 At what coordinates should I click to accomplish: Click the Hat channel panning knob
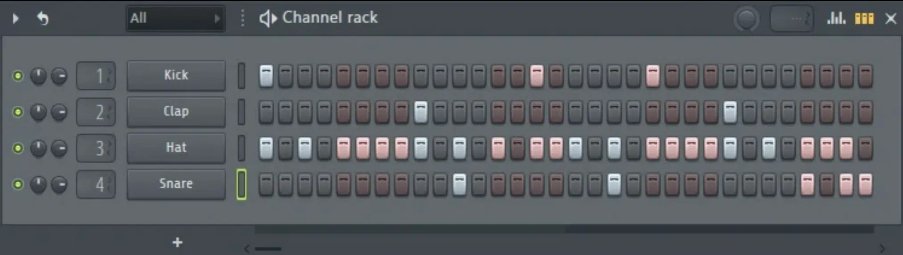coord(38,148)
